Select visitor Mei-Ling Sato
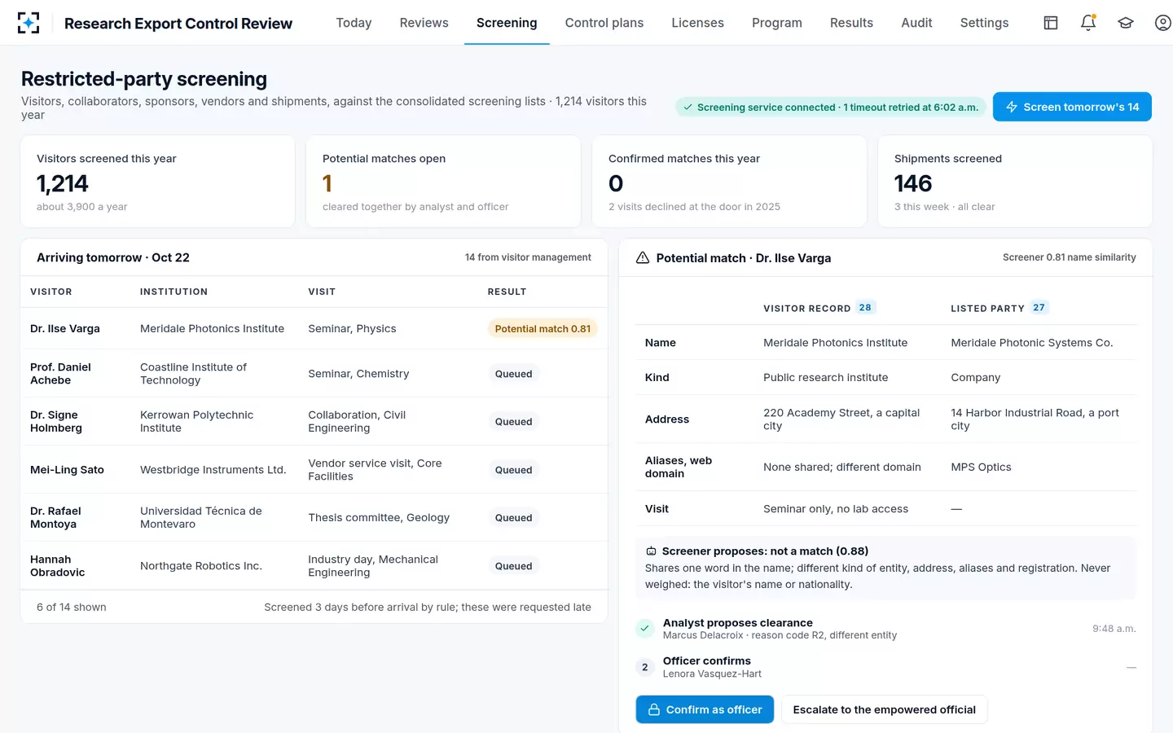This screenshot has height=733, width=1173. (x=67, y=470)
